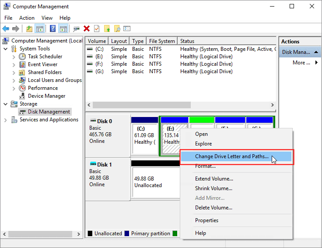Viewport: 322px width, 248px height.
Task: Select Open from context menu
Action: click(236, 134)
